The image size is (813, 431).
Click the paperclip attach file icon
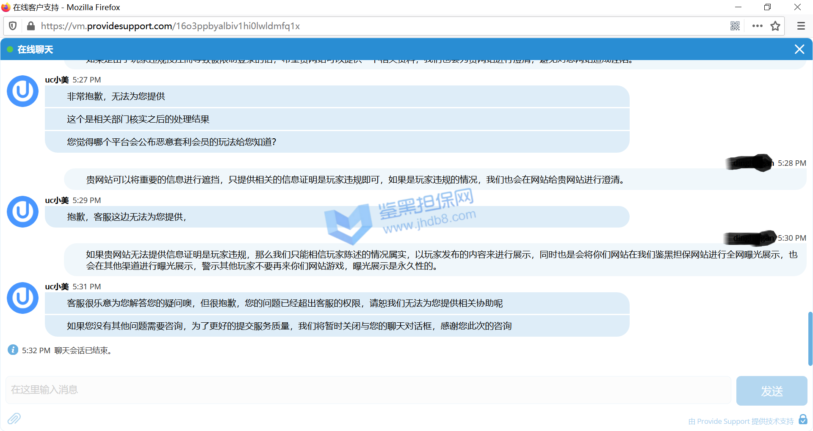[14, 418]
